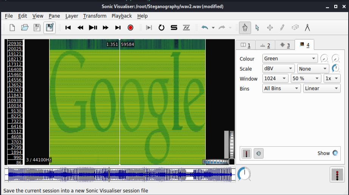Open the Edit menu

coord(22,16)
